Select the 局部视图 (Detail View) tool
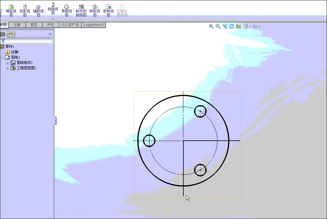The height and width of the screenshot is (219, 327). (67, 10)
